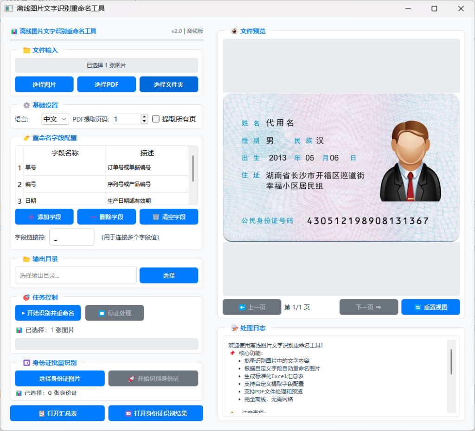Click the right arrow icon on 下一页
The height and width of the screenshot is (431, 475).
[379, 308]
